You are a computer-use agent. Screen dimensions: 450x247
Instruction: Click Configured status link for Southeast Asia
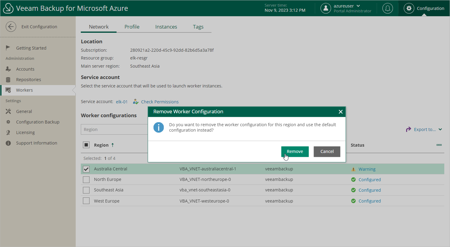370,190
